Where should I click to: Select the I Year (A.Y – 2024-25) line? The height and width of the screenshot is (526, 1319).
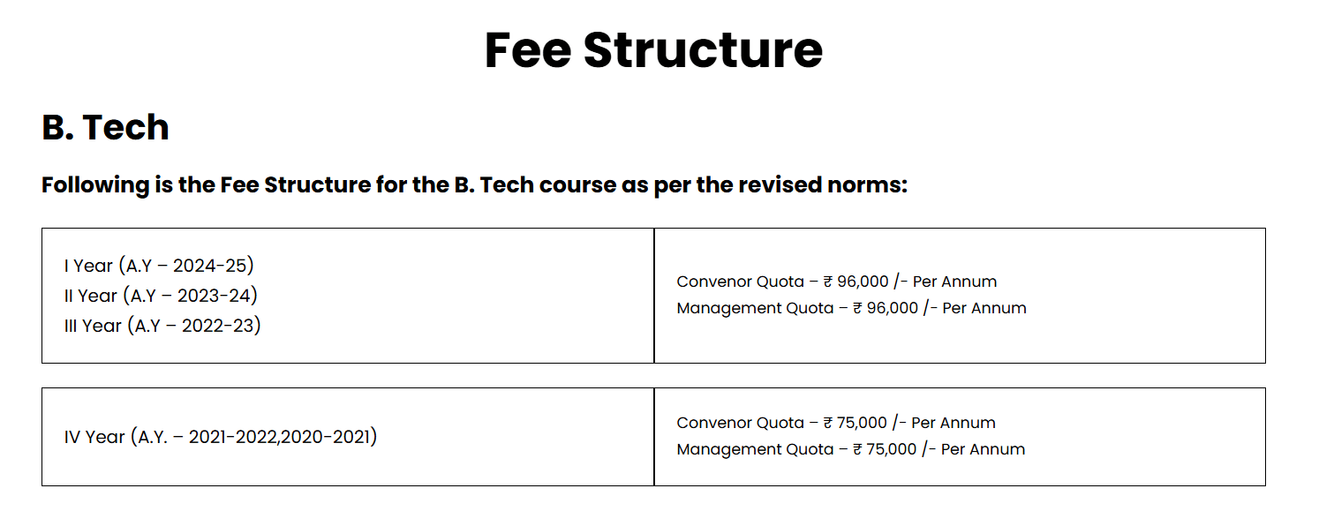pyautogui.click(x=159, y=266)
